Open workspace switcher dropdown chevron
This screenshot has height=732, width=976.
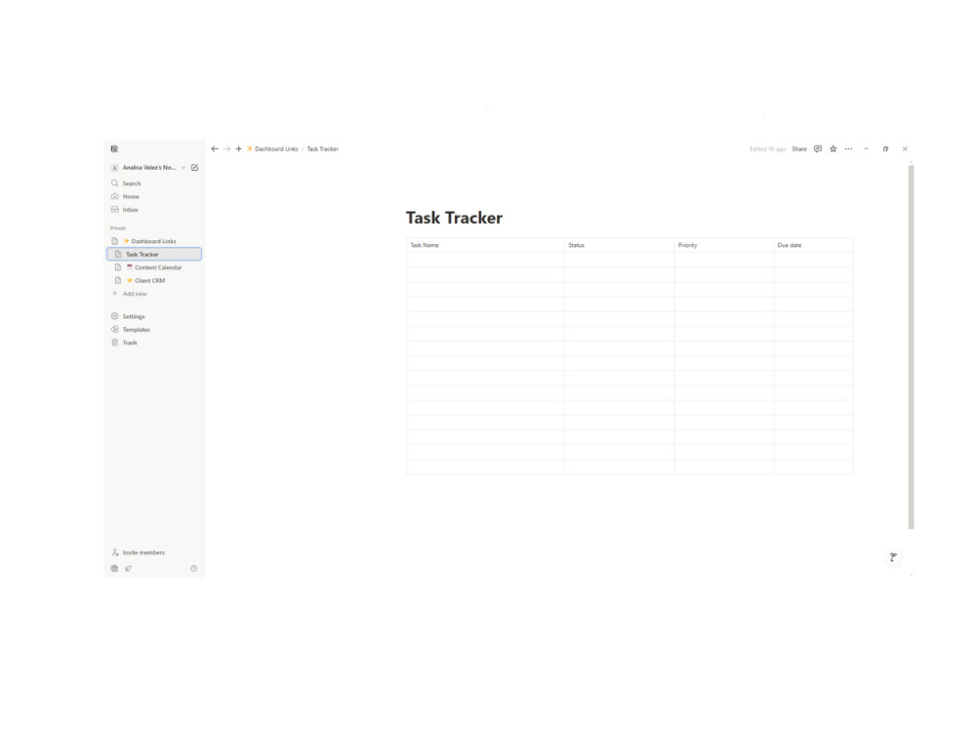(x=183, y=168)
